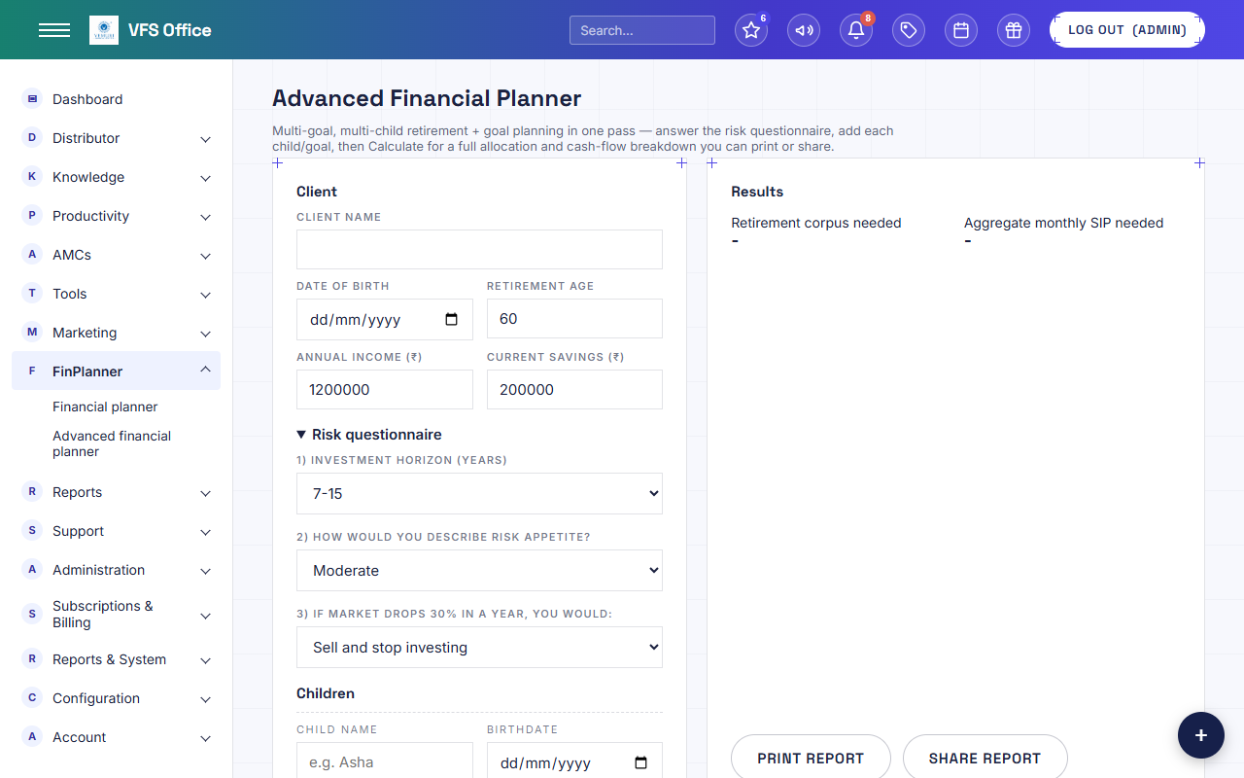The height and width of the screenshot is (778, 1244).
Task: Click the gift icon in header
Action: click(1014, 30)
